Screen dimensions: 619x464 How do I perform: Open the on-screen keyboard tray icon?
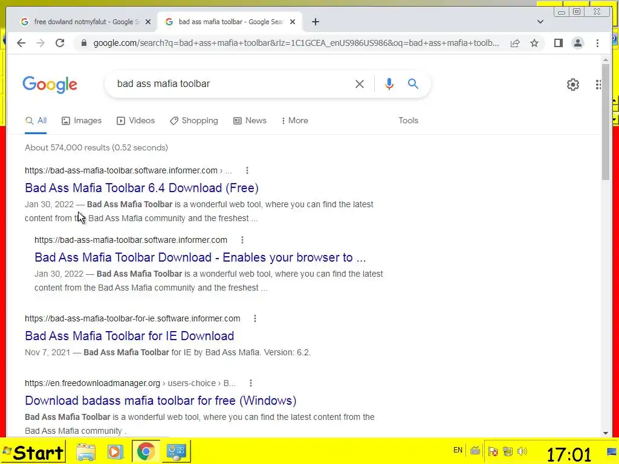coord(475,451)
